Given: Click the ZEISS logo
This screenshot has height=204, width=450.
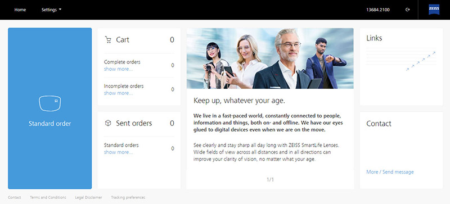Looking at the screenshot, I should point(434,10).
